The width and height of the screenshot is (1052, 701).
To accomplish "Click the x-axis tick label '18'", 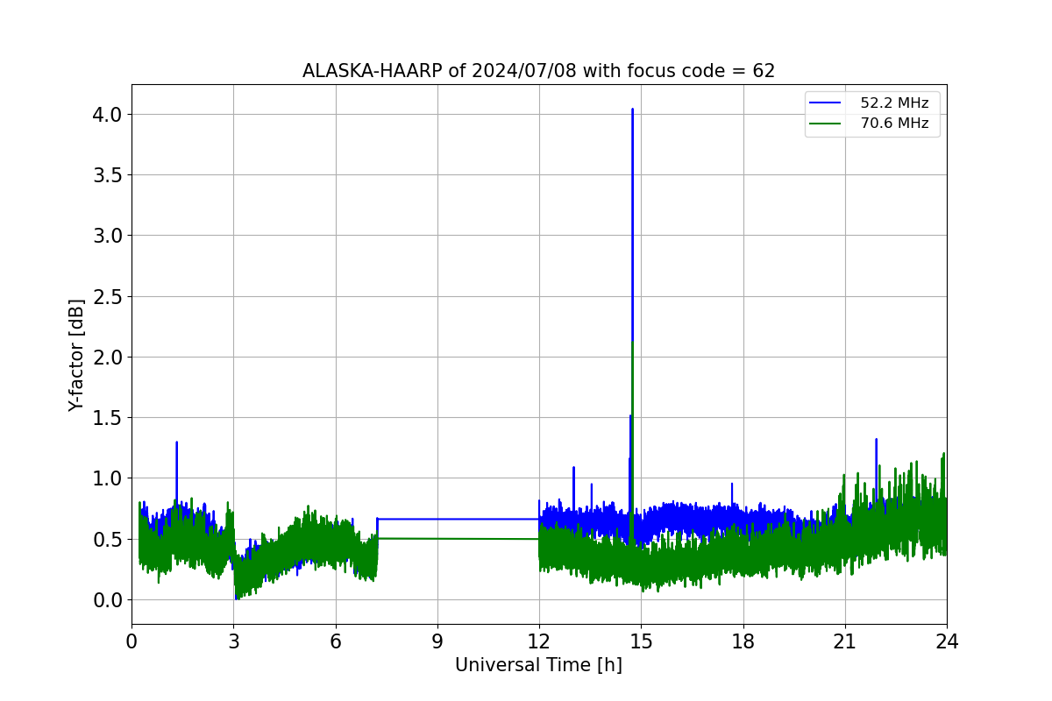I will click(743, 641).
